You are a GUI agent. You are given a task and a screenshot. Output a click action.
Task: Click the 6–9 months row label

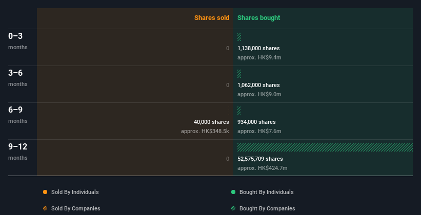click(18, 115)
